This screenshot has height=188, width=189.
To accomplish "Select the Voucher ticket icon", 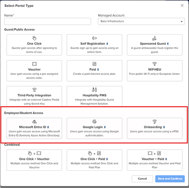I will click(x=34, y=64).
